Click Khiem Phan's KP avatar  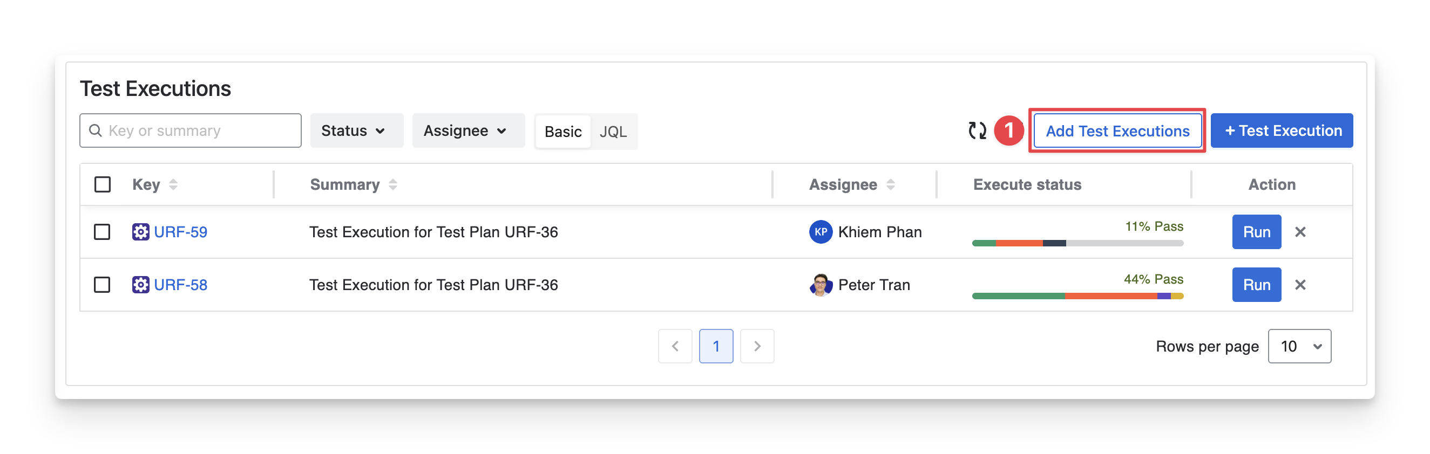pyautogui.click(x=821, y=232)
